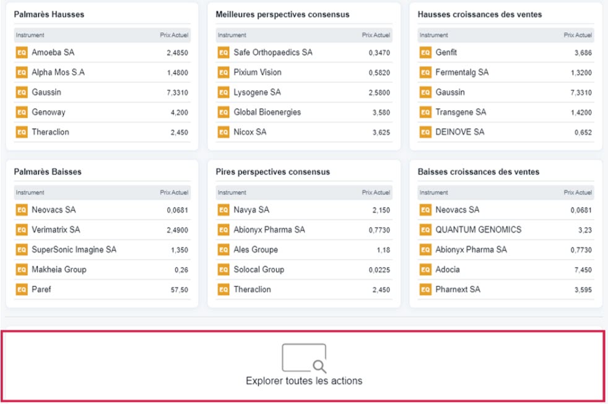Select the Global Bioenergies name

pyautogui.click(x=267, y=113)
